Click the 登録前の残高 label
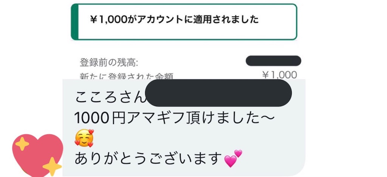 click(x=109, y=62)
